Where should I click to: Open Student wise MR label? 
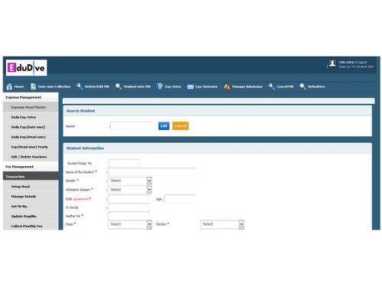coord(137,86)
